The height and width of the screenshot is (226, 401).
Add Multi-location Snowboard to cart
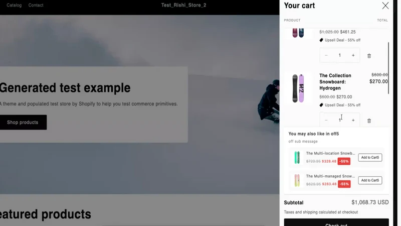(370, 158)
